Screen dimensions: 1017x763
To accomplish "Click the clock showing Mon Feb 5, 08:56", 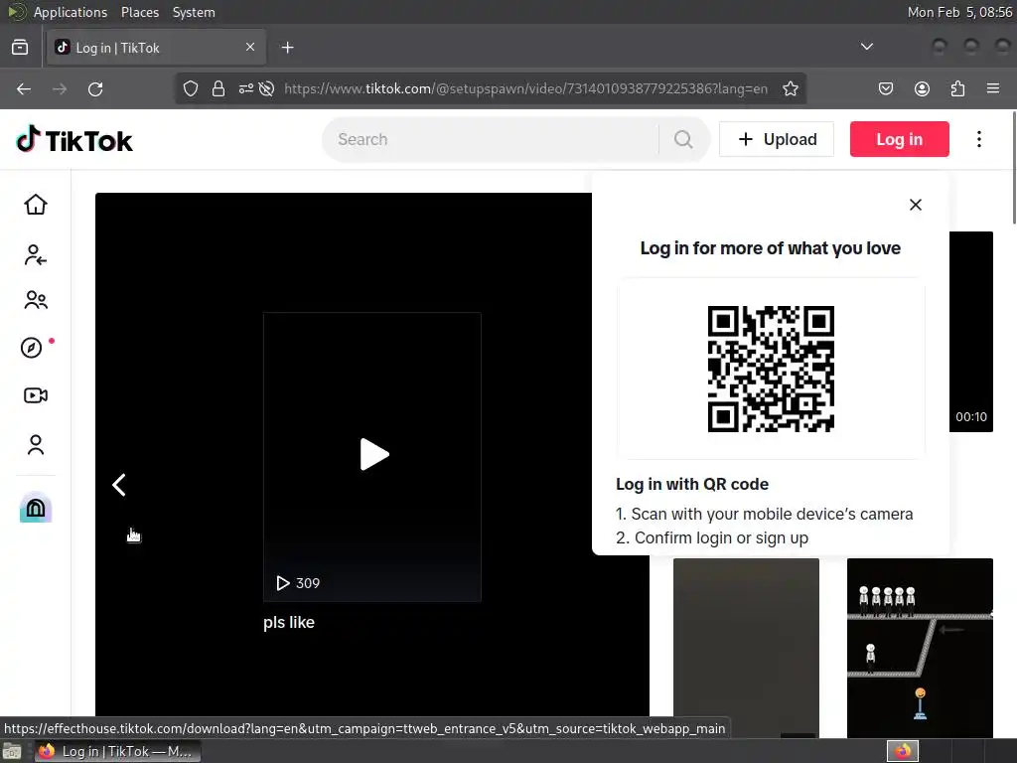I will tap(959, 12).
